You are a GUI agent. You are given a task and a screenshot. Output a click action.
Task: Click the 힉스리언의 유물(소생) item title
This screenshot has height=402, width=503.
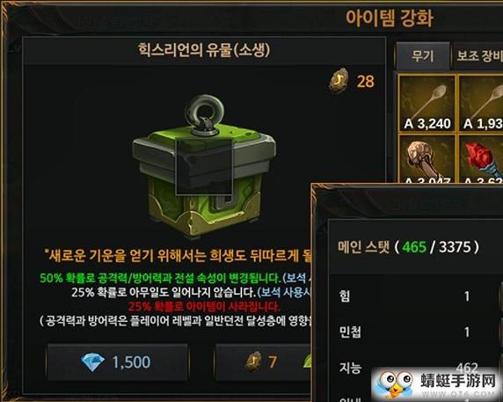[x=204, y=50]
